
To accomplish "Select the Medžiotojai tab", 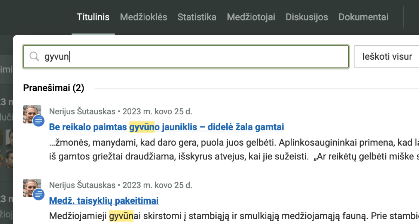I will pos(251,17).
